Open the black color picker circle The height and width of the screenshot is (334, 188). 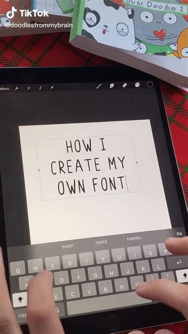150,84
